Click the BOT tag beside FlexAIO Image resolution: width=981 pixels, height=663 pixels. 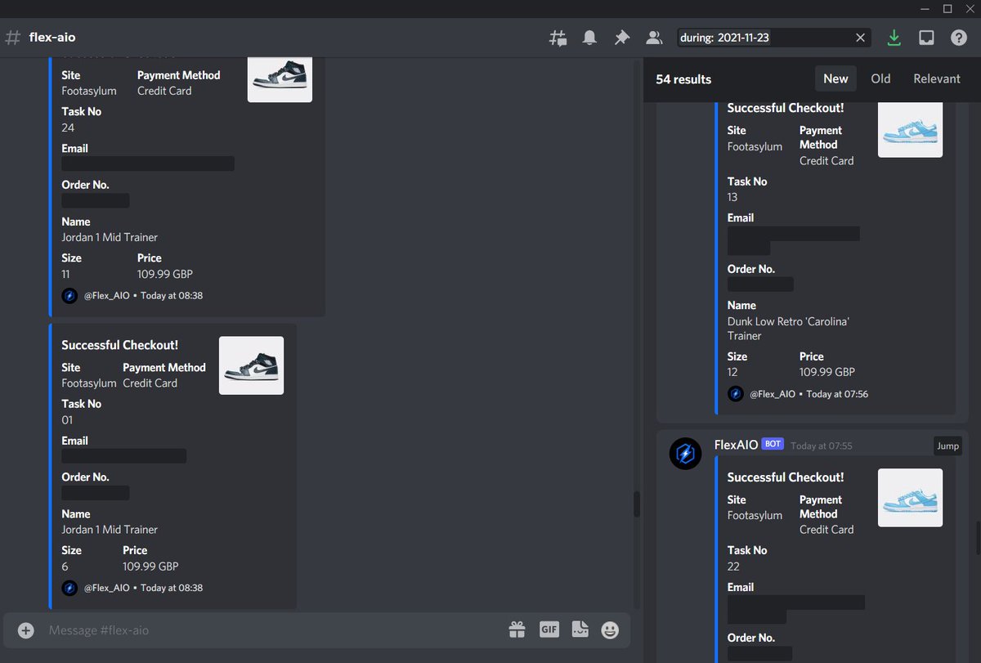tap(773, 444)
